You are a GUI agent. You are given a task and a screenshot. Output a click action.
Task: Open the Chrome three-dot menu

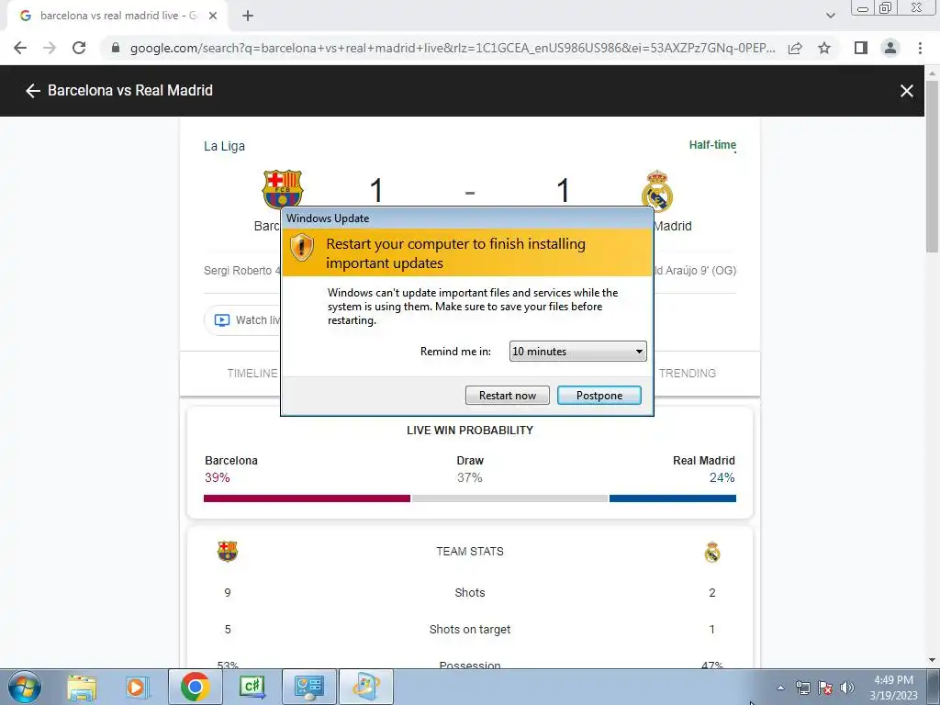[920, 48]
